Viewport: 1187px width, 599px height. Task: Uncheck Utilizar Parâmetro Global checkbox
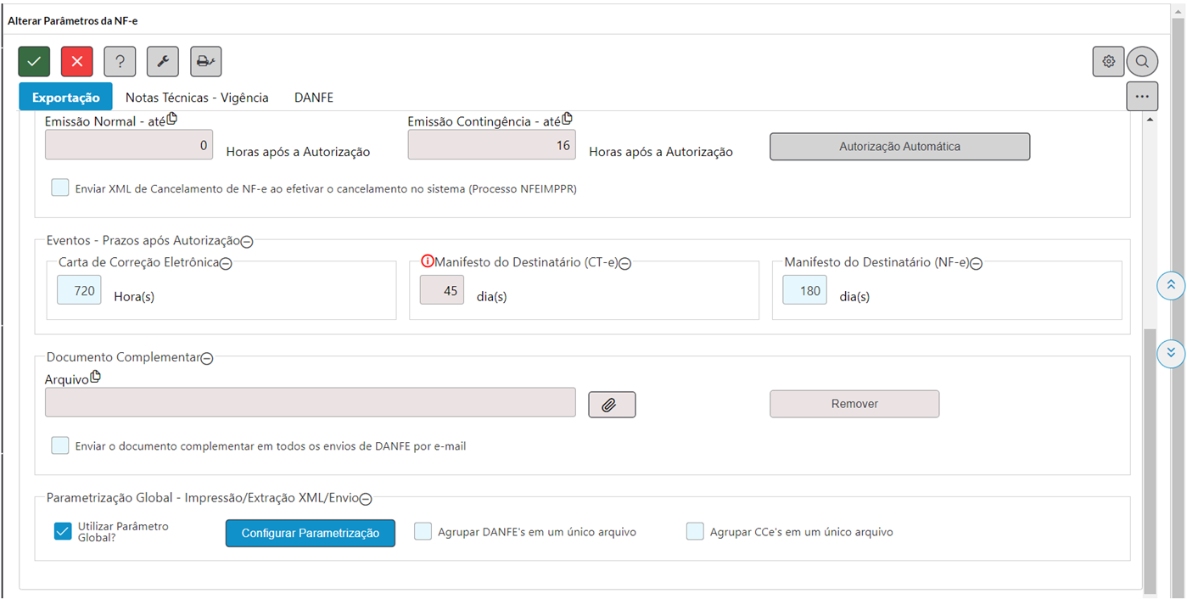pos(62,531)
